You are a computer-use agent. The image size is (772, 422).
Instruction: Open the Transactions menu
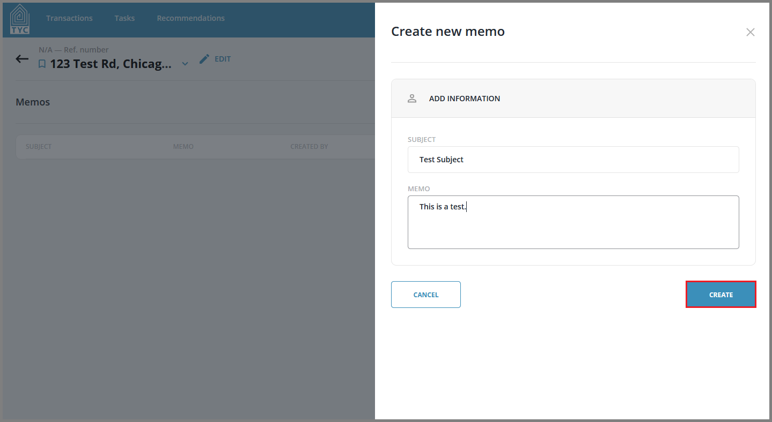[69, 18]
